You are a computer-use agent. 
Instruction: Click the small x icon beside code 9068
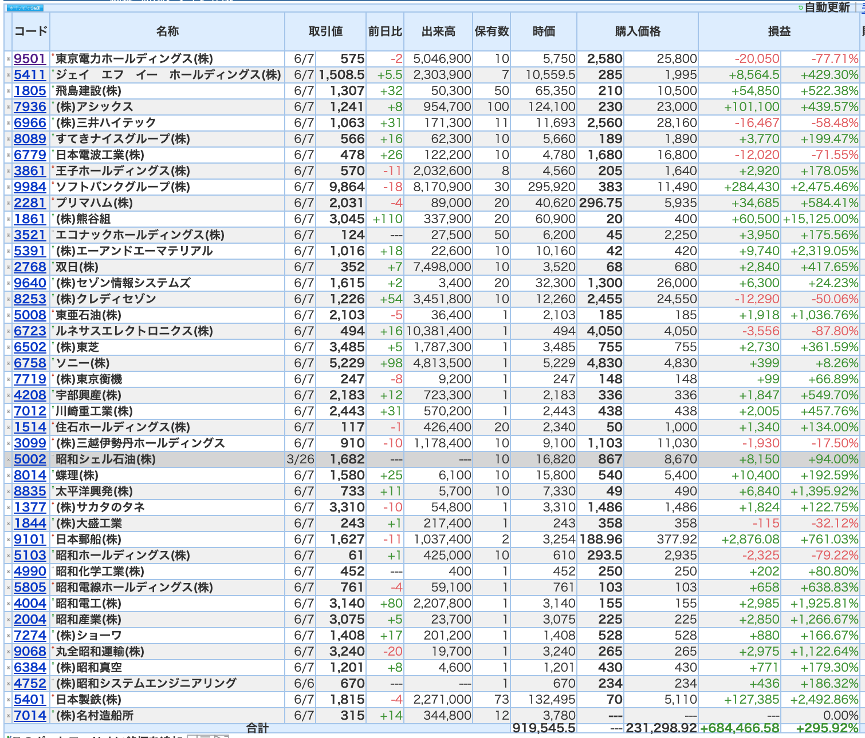9,652
